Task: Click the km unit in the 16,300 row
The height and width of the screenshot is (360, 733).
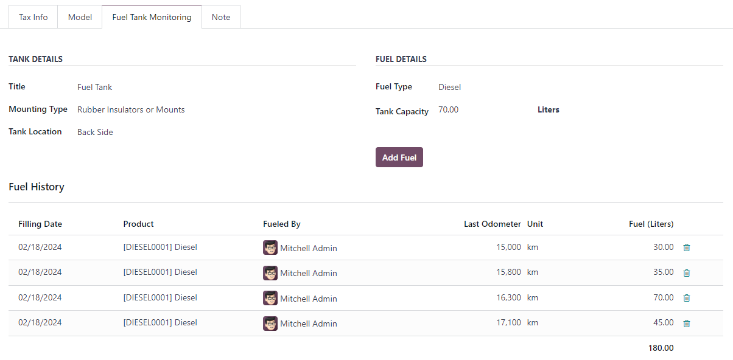Action: tap(533, 297)
